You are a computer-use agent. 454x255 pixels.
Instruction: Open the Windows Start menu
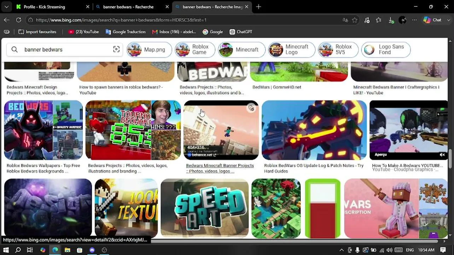coord(6,250)
